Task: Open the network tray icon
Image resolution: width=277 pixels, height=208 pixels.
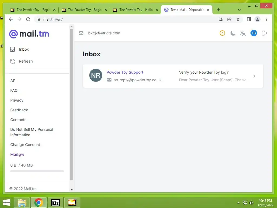Action: 245,203
